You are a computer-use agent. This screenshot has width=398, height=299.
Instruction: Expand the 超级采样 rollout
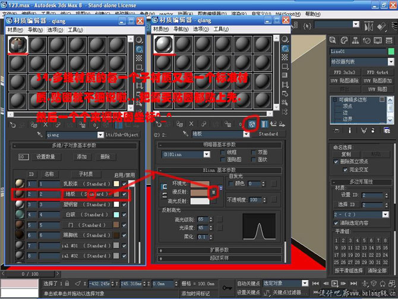click(220, 259)
